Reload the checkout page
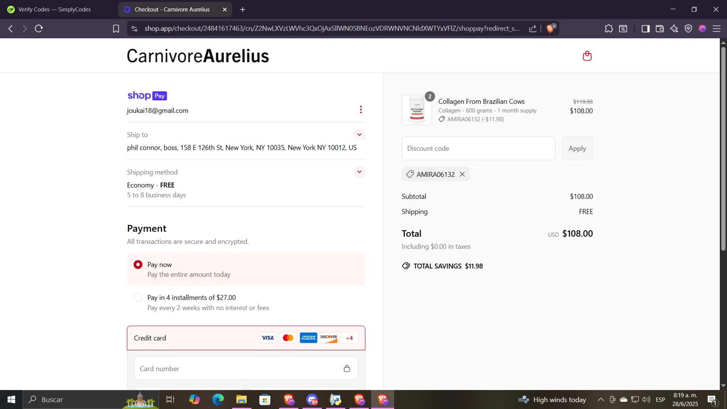 [x=39, y=29]
